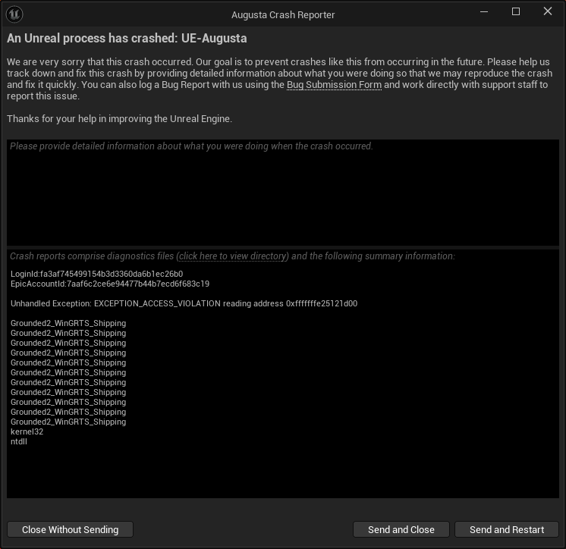566x549 pixels.
Task: Minimize the Augusta Crash Reporter window
Action: [x=484, y=12]
